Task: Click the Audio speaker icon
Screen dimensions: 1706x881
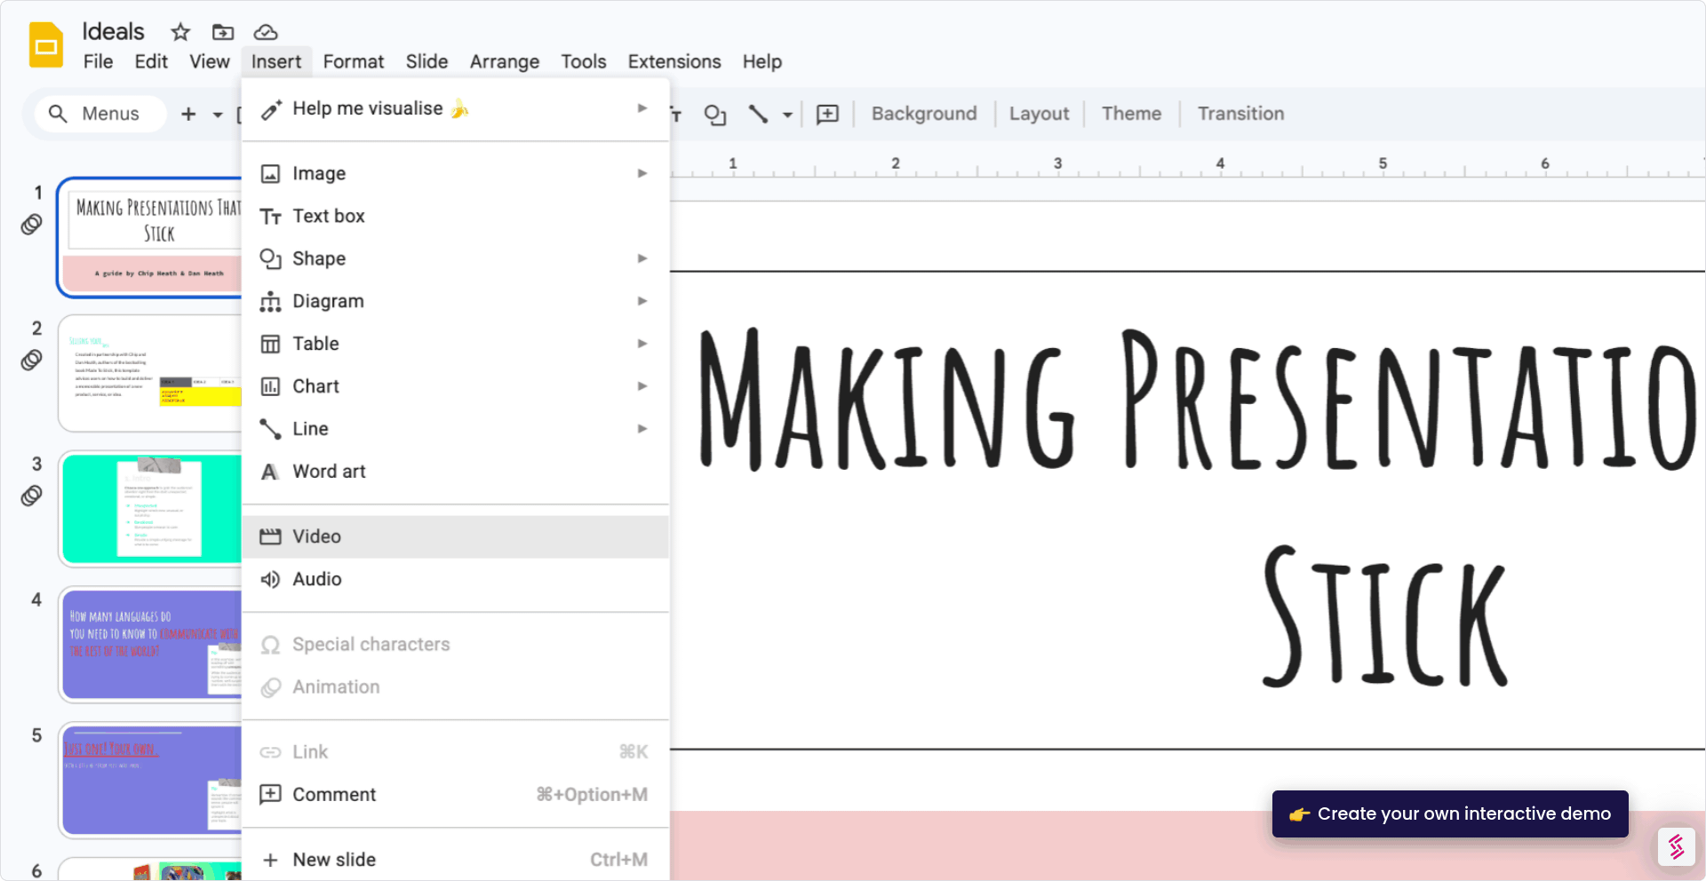Action: pos(270,579)
